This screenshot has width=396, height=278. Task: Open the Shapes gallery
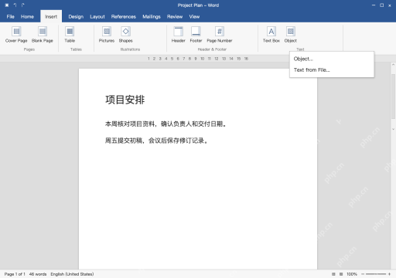click(x=125, y=35)
